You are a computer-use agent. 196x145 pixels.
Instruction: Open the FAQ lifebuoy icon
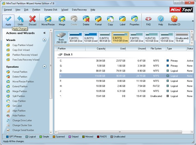[x=148, y=21]
